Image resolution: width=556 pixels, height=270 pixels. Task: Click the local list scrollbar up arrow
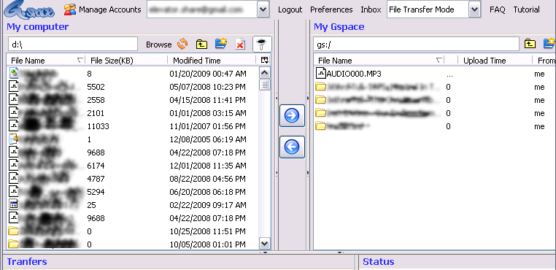[265, 73]
